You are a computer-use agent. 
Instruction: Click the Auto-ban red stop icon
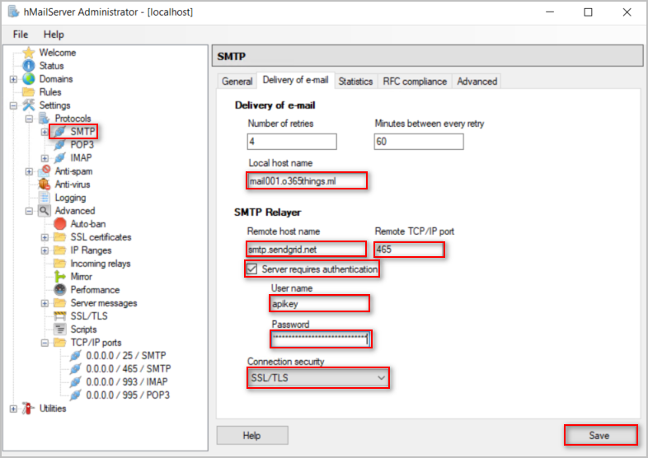coord(60,224)
